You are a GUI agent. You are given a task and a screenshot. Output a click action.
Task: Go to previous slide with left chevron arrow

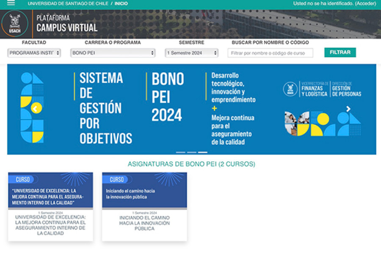pyautogui.click(x=36, y=108)
